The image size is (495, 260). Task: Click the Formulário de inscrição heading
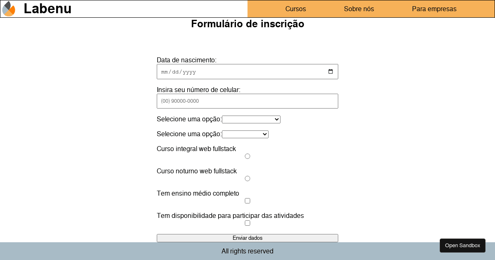click(x=247, y=24)
